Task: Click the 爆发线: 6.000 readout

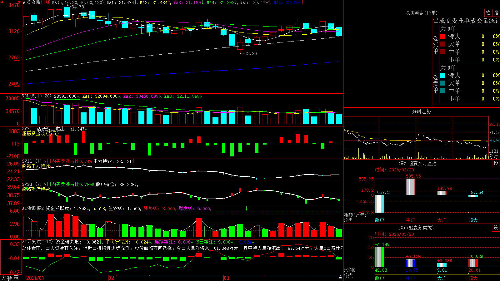Action: [195, 208]
